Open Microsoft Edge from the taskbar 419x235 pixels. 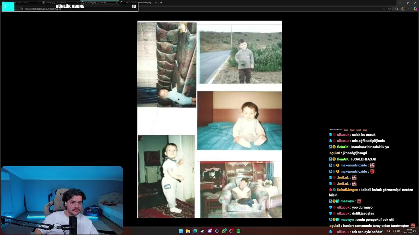195,231
